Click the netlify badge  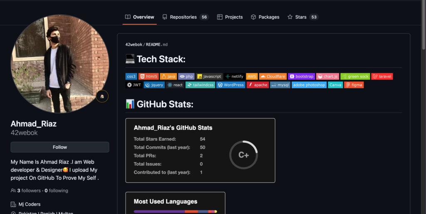click(x=235, y=77)
